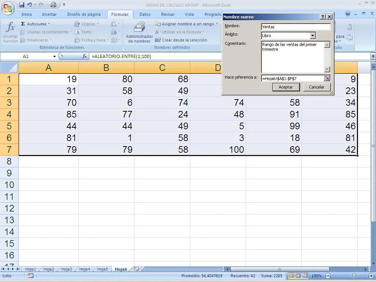Image resolution: width=376 pixels, height=282 pixels.
Task: Switch to the Insertar ribbon tab
Action: (x=50, y=14)
